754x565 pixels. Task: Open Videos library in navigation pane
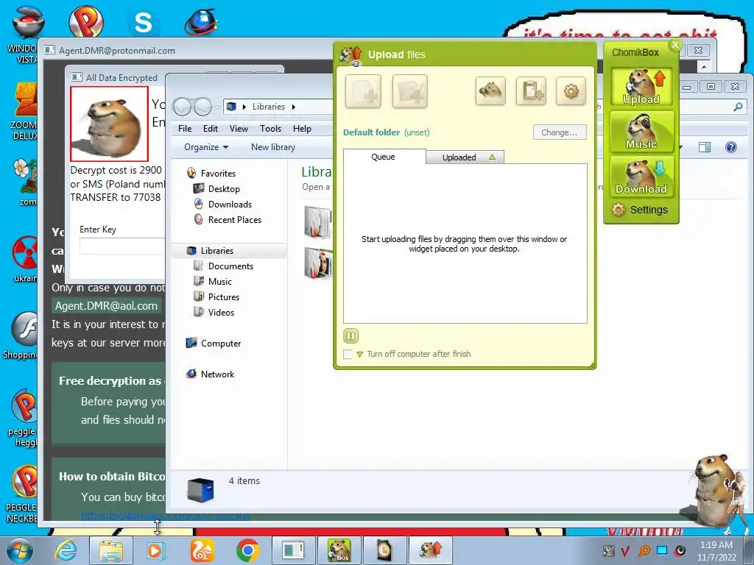point(214,312)
